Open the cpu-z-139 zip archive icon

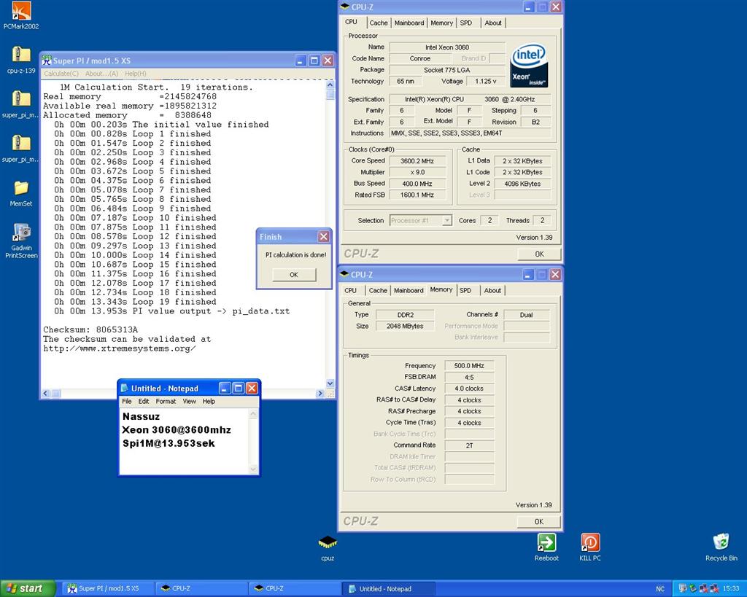20,60
